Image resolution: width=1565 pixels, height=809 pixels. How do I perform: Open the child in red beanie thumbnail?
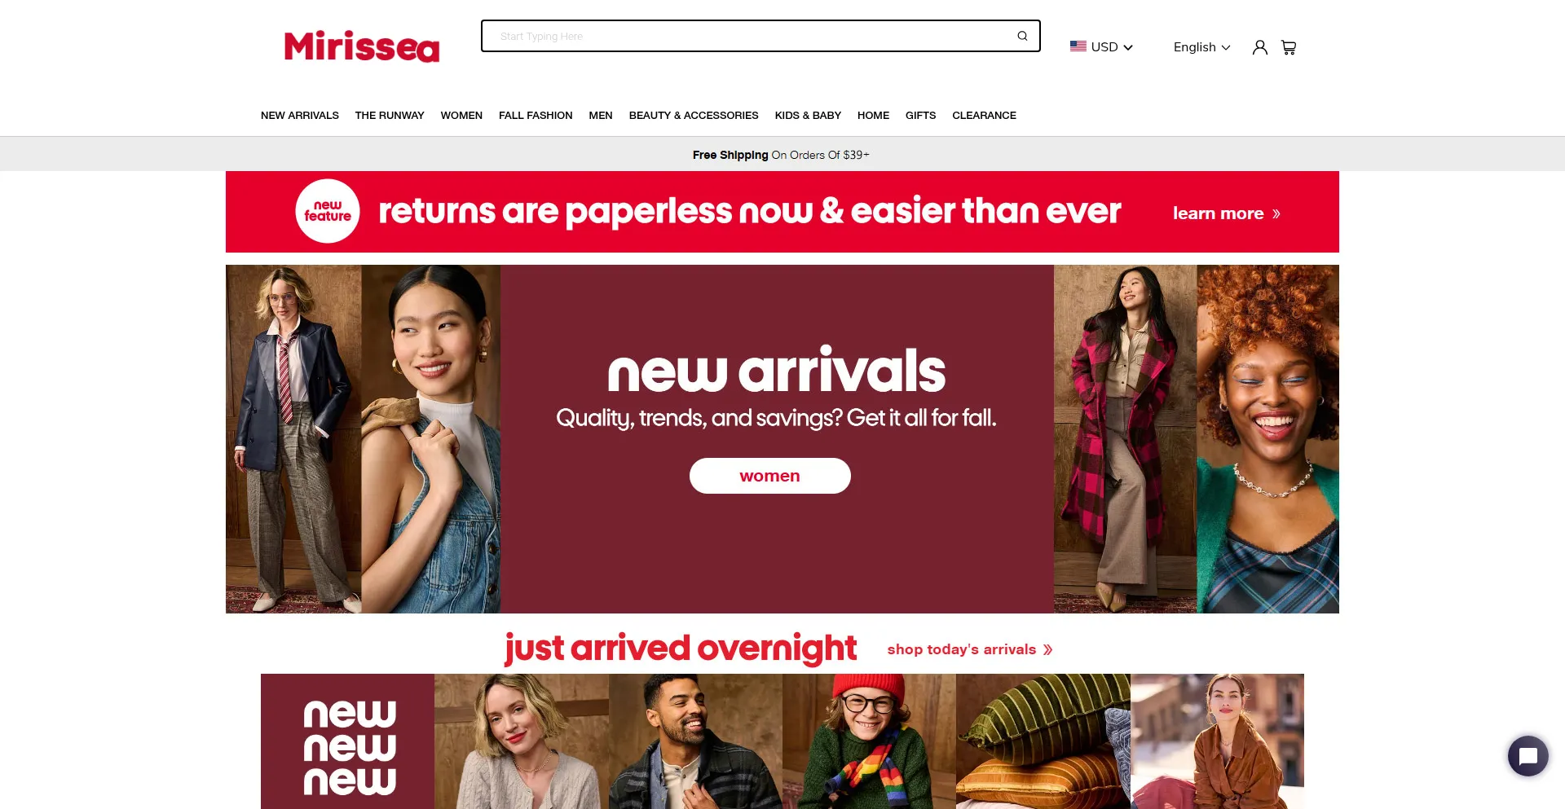(869, 741)
